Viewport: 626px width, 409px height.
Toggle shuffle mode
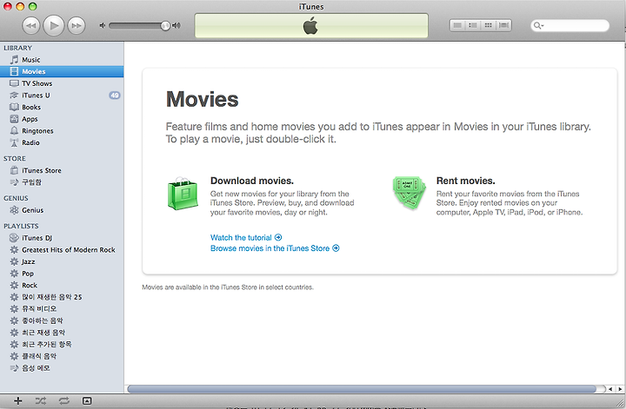tap(40, 401)
